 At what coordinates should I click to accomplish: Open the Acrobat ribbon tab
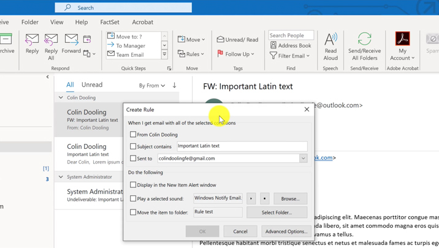142,22
